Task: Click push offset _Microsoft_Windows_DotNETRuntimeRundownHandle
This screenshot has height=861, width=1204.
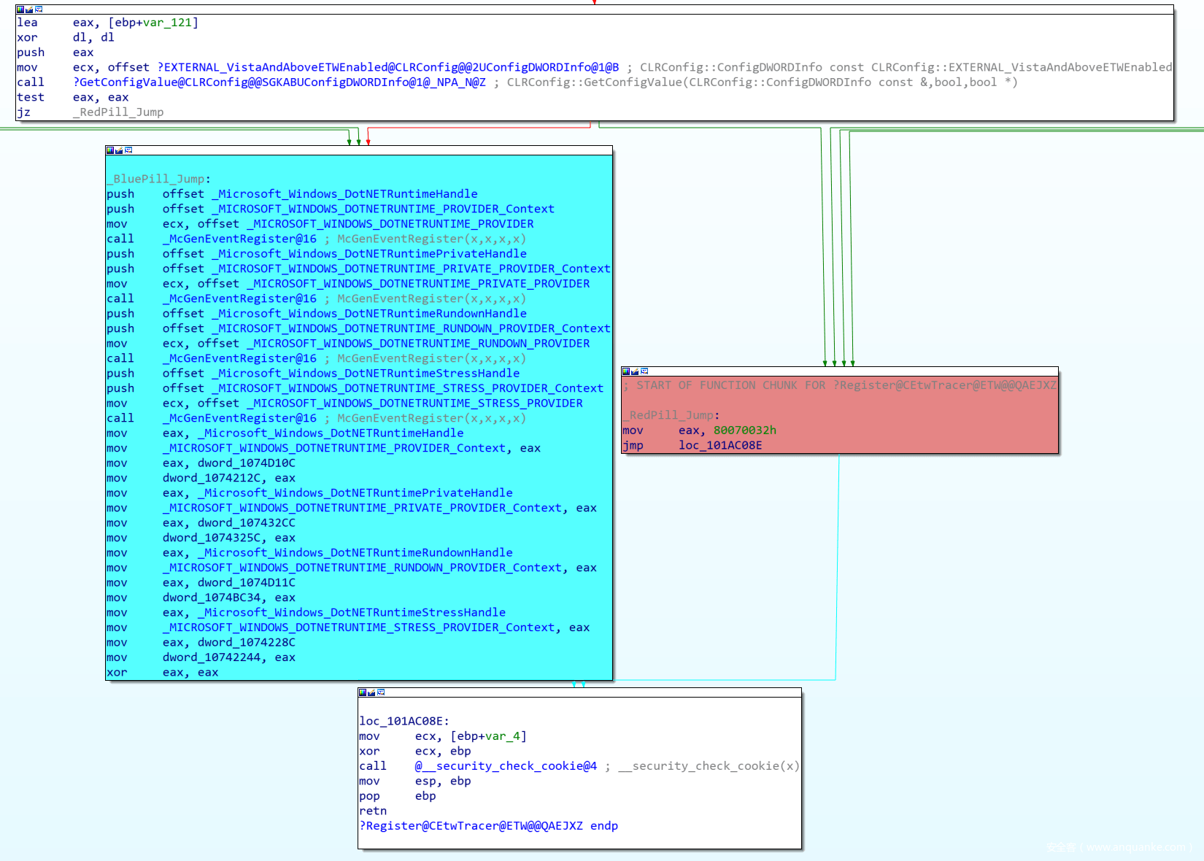Action: pyautogui.click(x=317, y=314)
